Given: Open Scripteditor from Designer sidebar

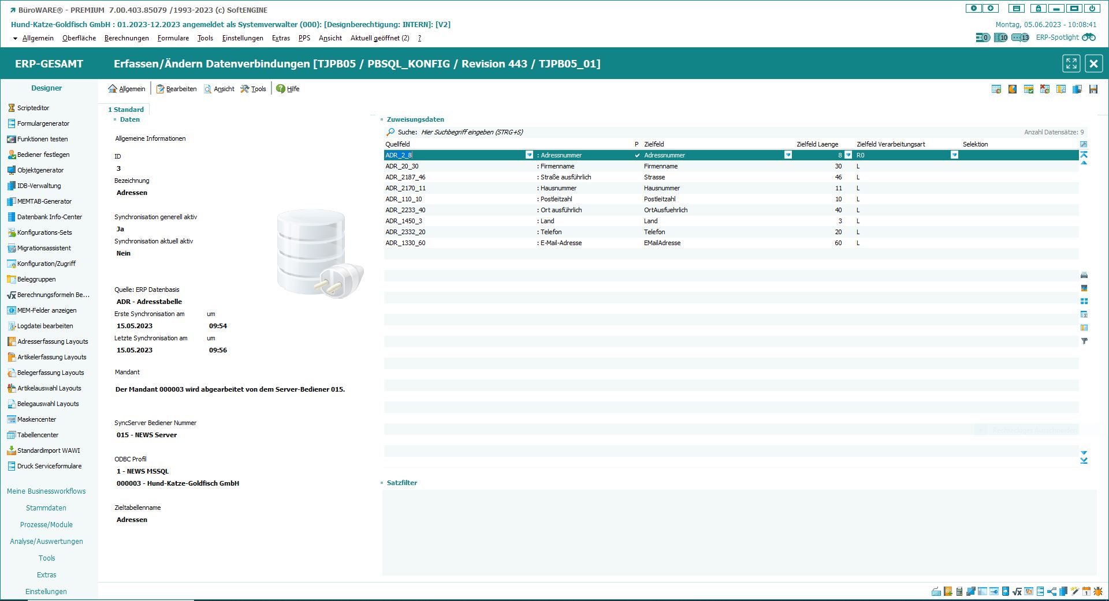Looking at the screenshot, I should 33,108.
